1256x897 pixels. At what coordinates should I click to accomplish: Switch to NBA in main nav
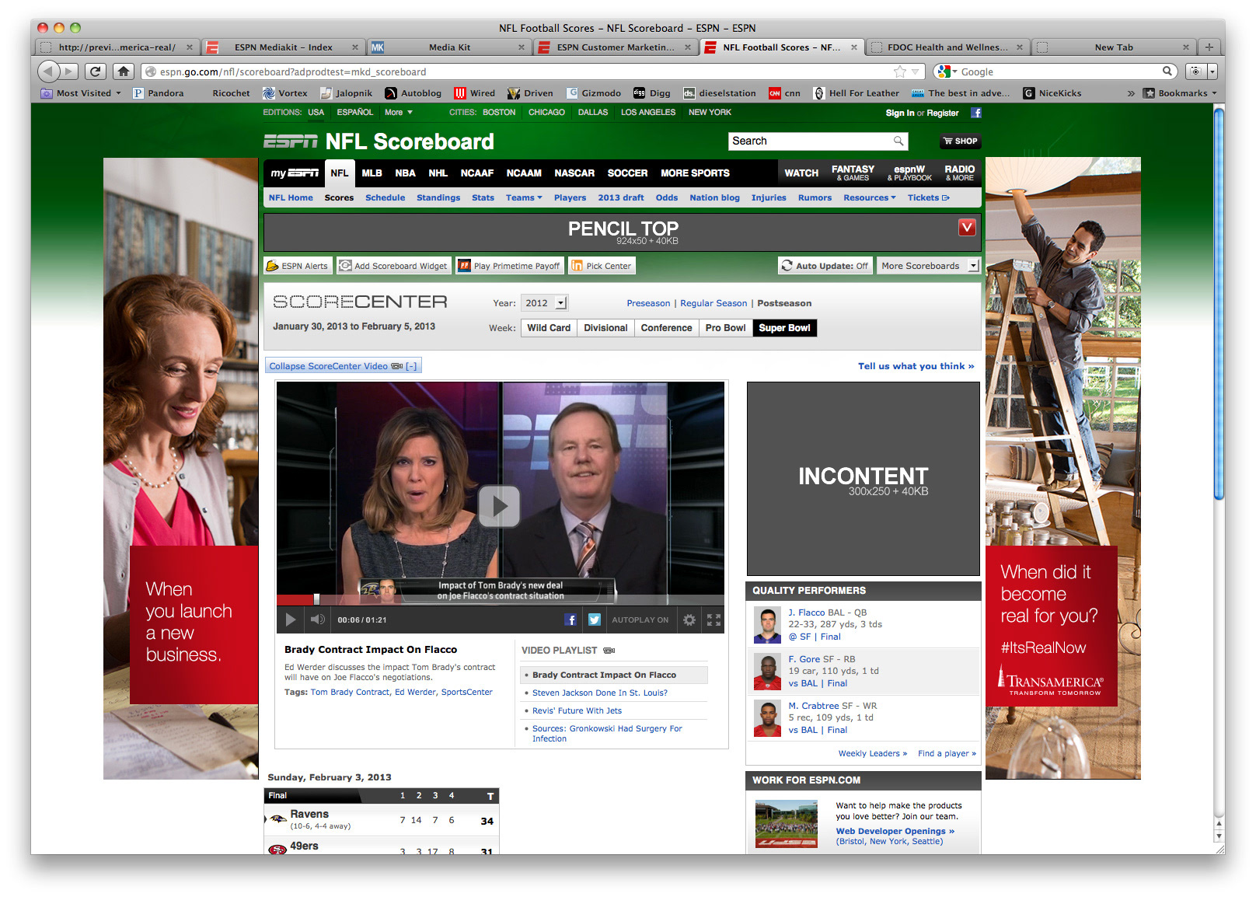(405, 173)
